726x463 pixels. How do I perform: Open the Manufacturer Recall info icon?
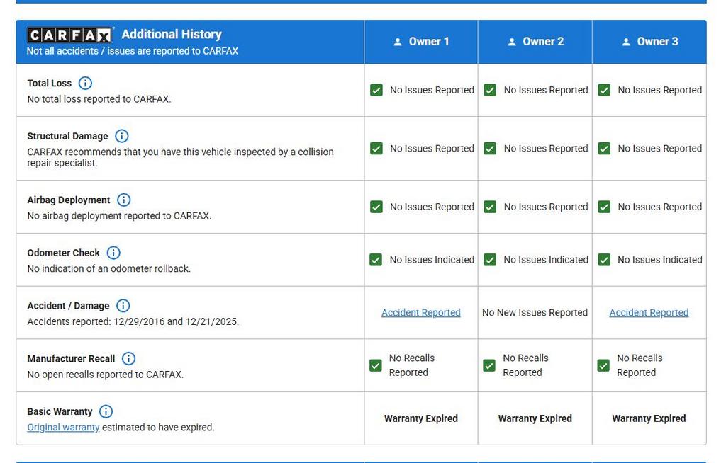pyautogui.click(x=128, y=359)
